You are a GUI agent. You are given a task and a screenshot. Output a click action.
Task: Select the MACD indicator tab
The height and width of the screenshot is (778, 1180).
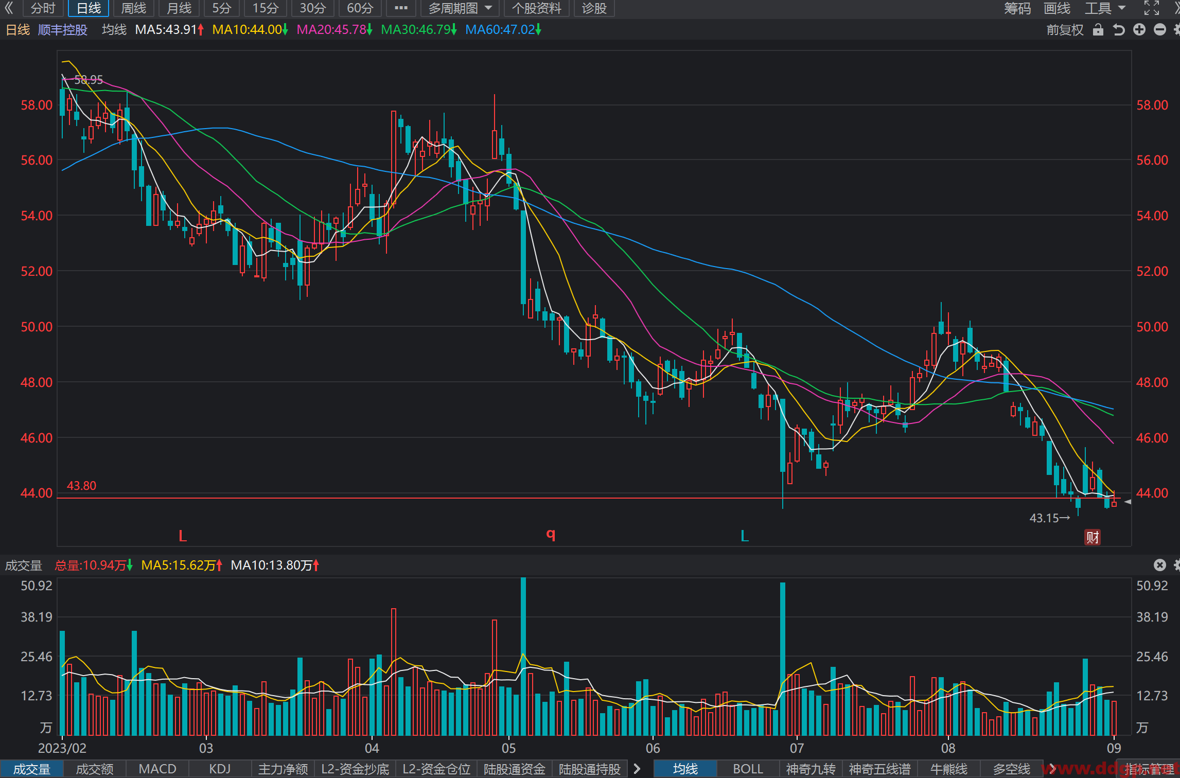157,769
